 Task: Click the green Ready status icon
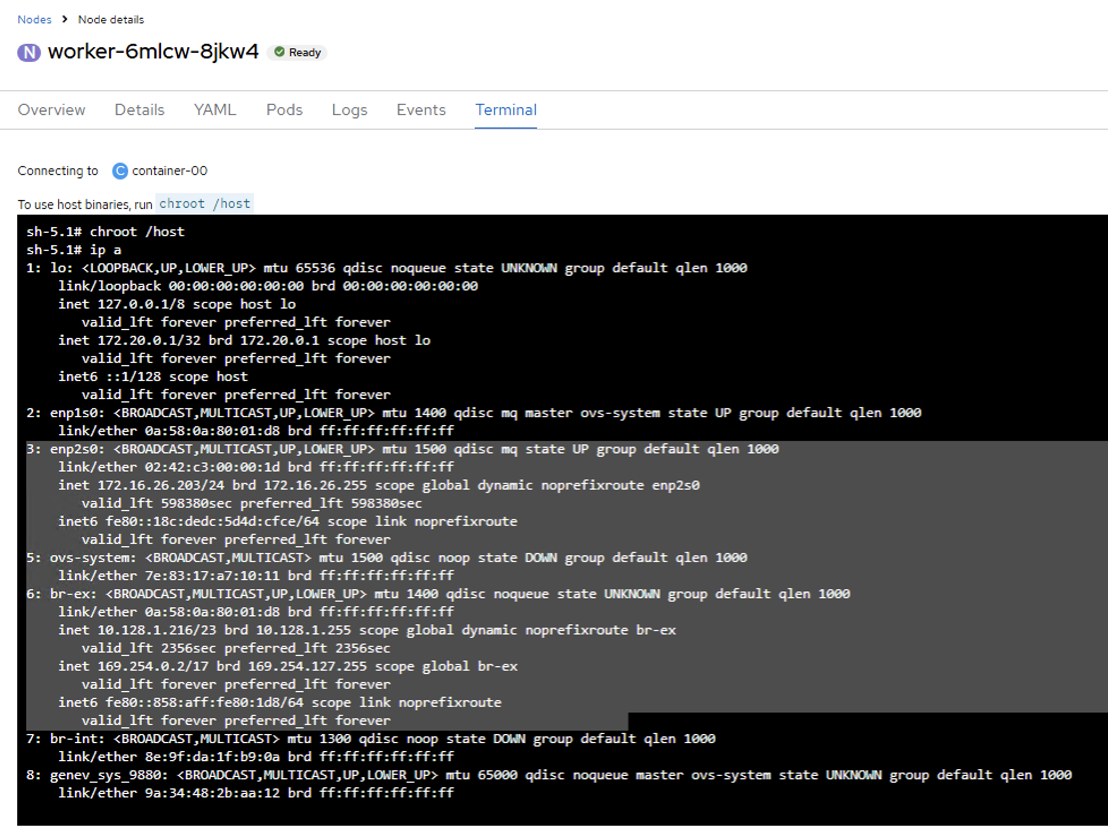click(279, 52)
